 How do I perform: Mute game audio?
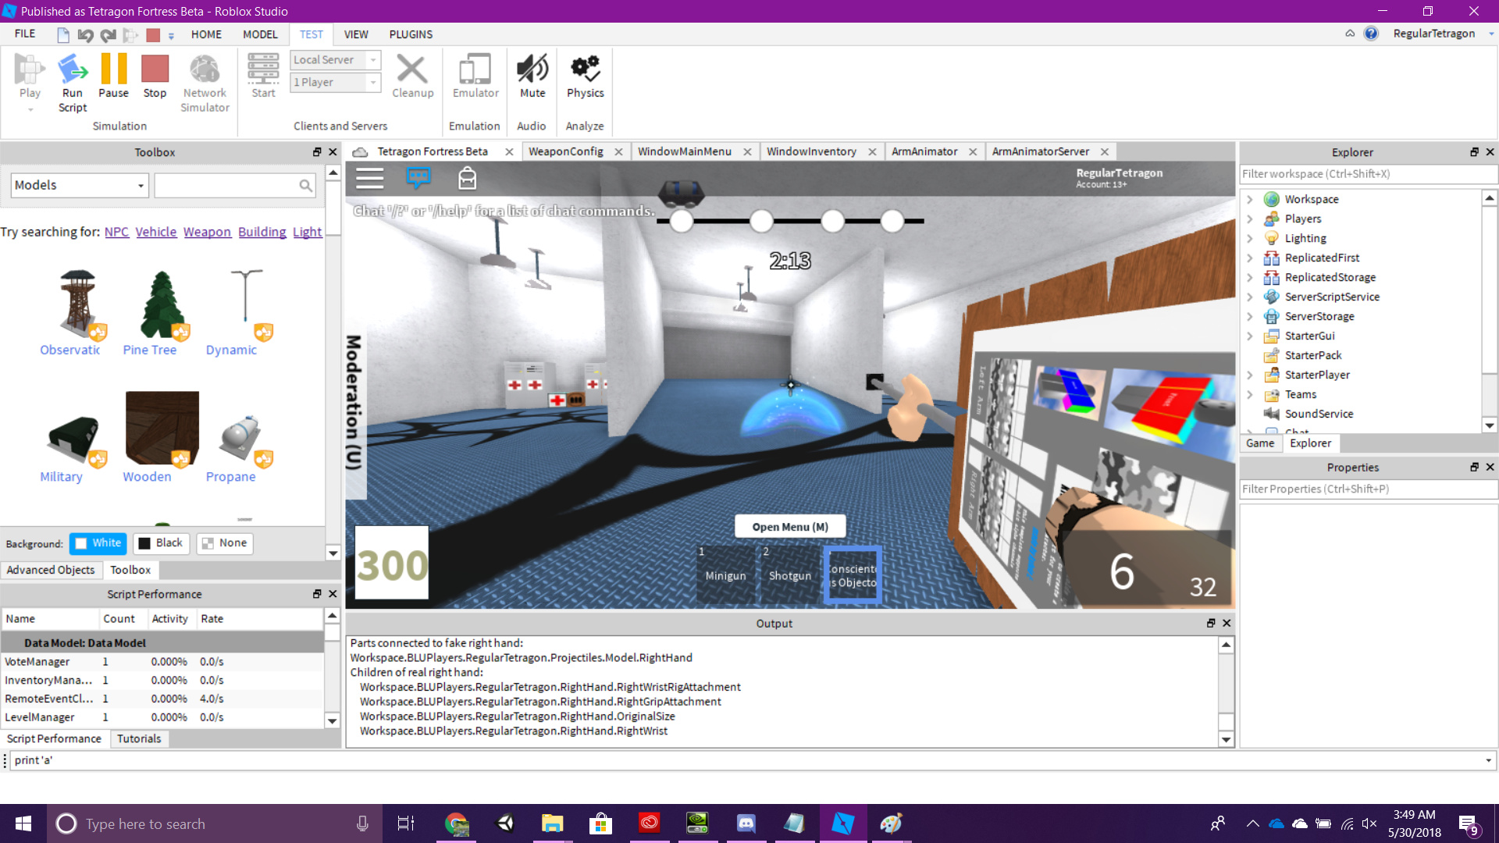pyautogui.click(x=532, y=74)
